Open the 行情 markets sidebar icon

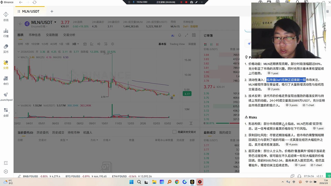click(x=6, y=33)
